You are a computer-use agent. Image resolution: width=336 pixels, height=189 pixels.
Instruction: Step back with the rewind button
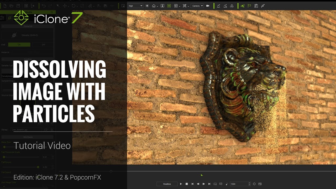point(198,184)
